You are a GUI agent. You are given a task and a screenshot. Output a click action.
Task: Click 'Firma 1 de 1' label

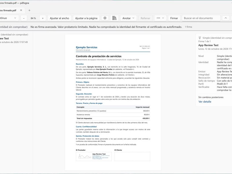point(204,41)
